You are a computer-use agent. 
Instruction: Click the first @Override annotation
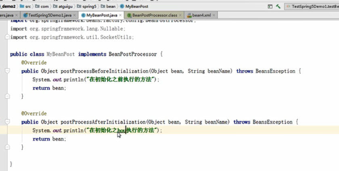[x=34, y=63]
